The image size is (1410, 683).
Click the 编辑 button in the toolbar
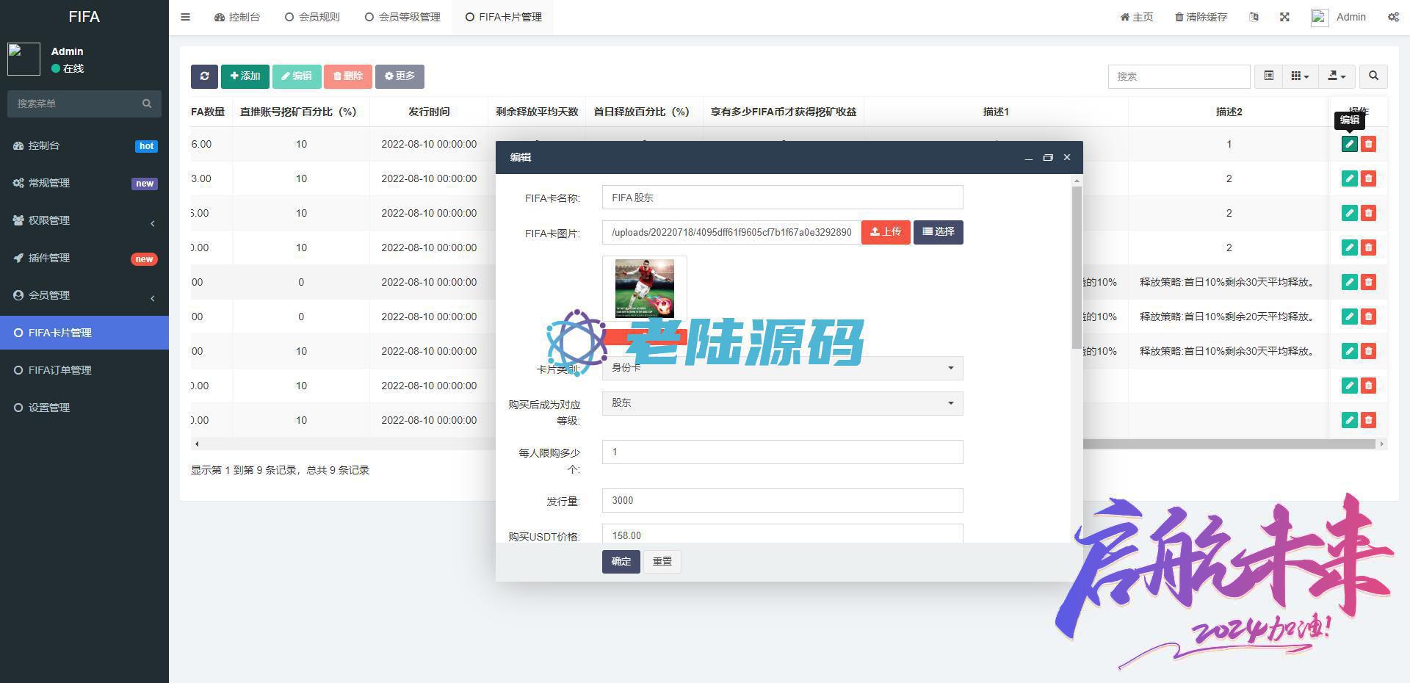(297, 76)
